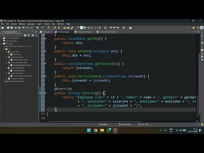
Task: Toggle Mark Occurrences highlighter icon
Action: [x=82, y=28]
